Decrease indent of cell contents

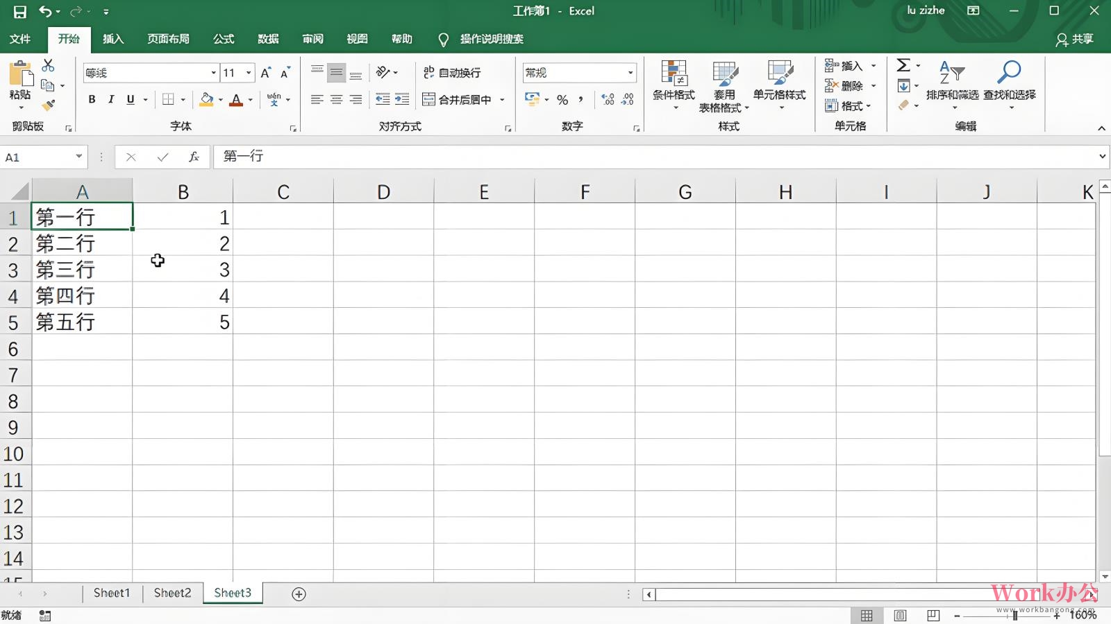pos(383,99)
